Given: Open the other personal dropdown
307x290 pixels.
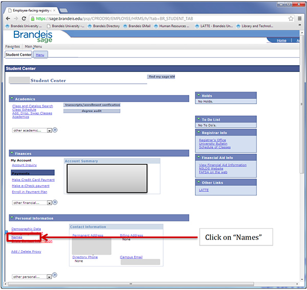Looking at the screenshot, I should [32, 277].
